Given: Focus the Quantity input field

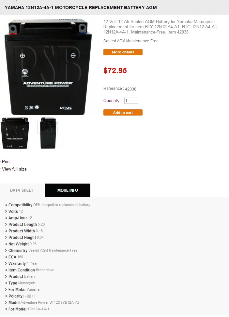Looking at the screenshot, I should [131, 101].
